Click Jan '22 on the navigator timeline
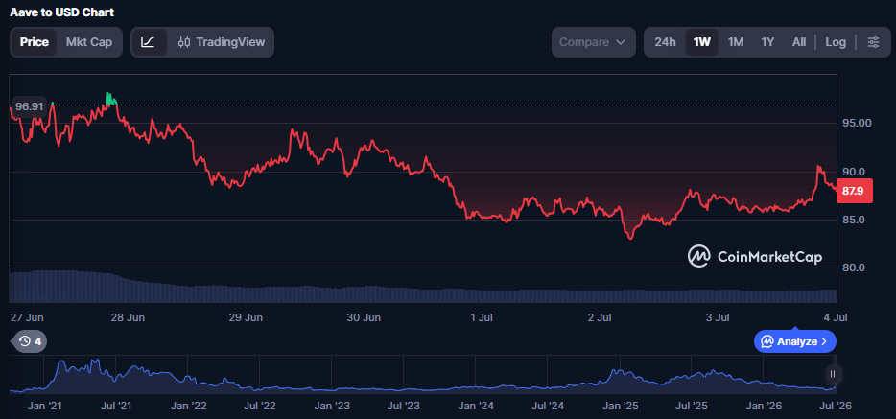Screen dimensions: 896x419 coord(189,407)
